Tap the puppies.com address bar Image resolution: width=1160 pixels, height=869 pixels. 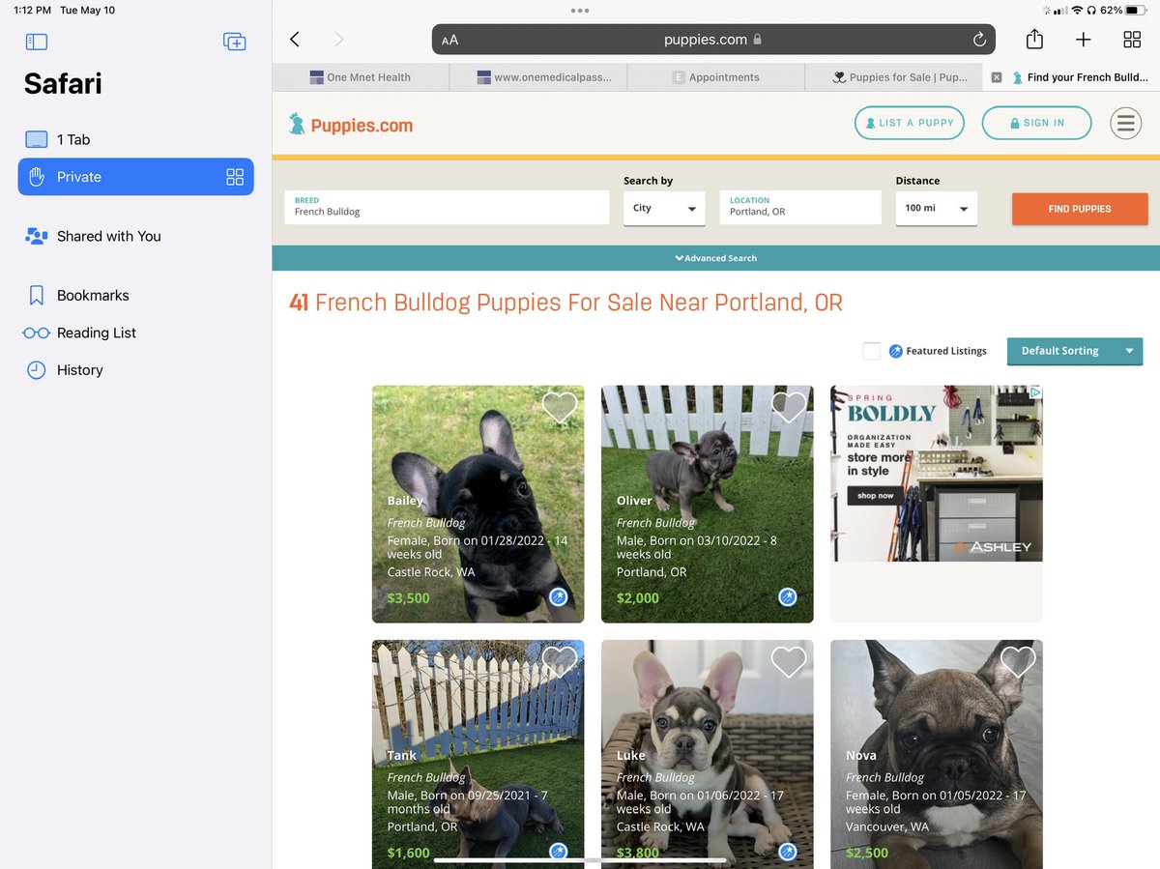pos(715,40)
